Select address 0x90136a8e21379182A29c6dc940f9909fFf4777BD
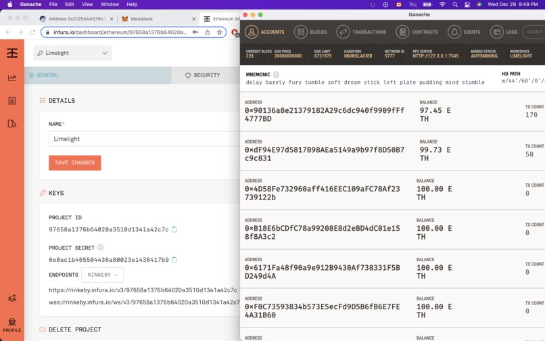Screen dimensions: 545x341 (x=325, y=114)
